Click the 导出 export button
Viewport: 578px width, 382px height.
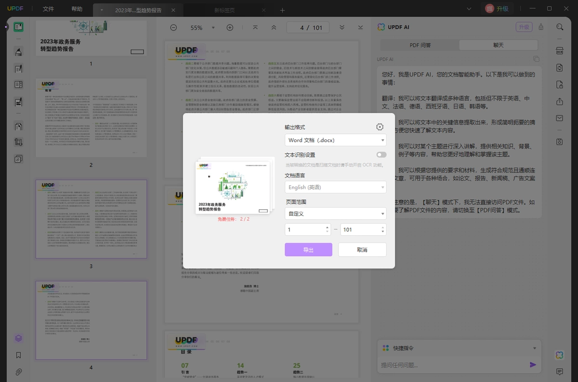click(x=308, y=250)
